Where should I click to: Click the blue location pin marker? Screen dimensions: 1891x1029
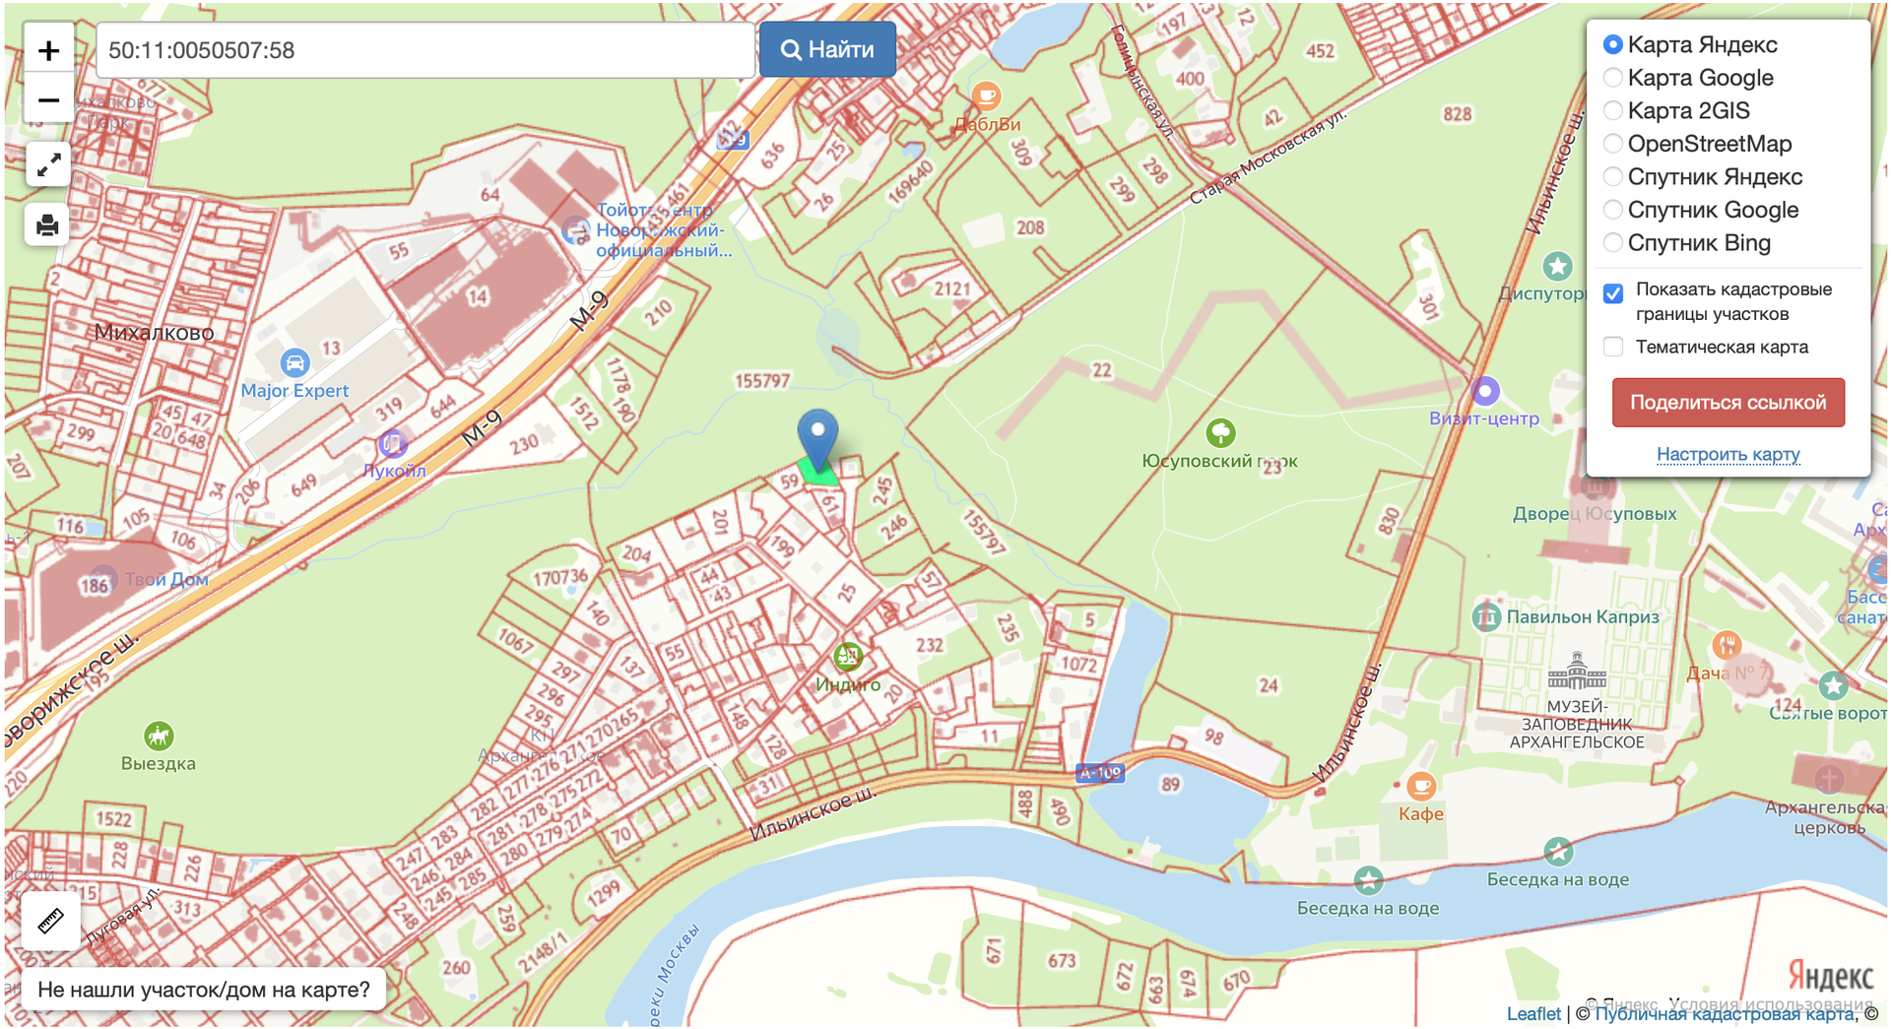817,439
